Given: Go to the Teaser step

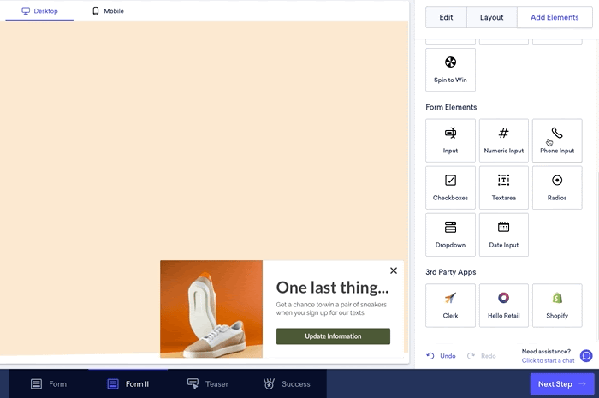Looking at the screenshot, I should click(208, 384).
